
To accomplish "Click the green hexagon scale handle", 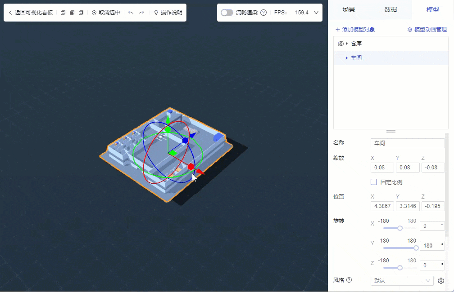I will tap(168, 130).
